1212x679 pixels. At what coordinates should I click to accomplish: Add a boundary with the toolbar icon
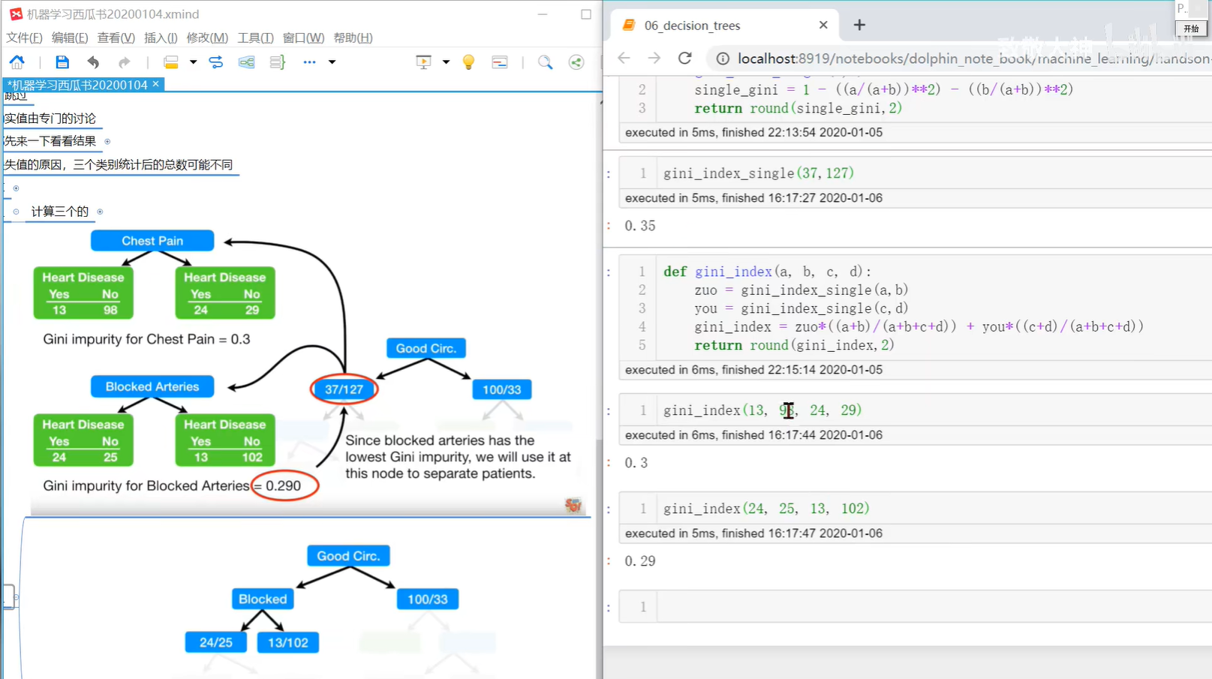click(x=246, y=62)
